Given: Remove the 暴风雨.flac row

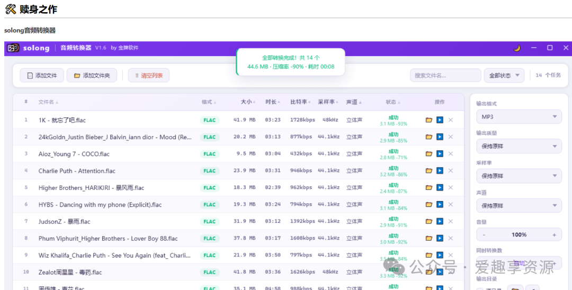Looking at the screenshot, I should [x=451, y=187].
